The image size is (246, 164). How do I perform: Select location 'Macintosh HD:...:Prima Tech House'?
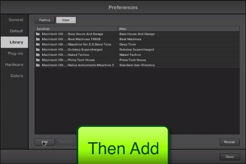point(68,60)
